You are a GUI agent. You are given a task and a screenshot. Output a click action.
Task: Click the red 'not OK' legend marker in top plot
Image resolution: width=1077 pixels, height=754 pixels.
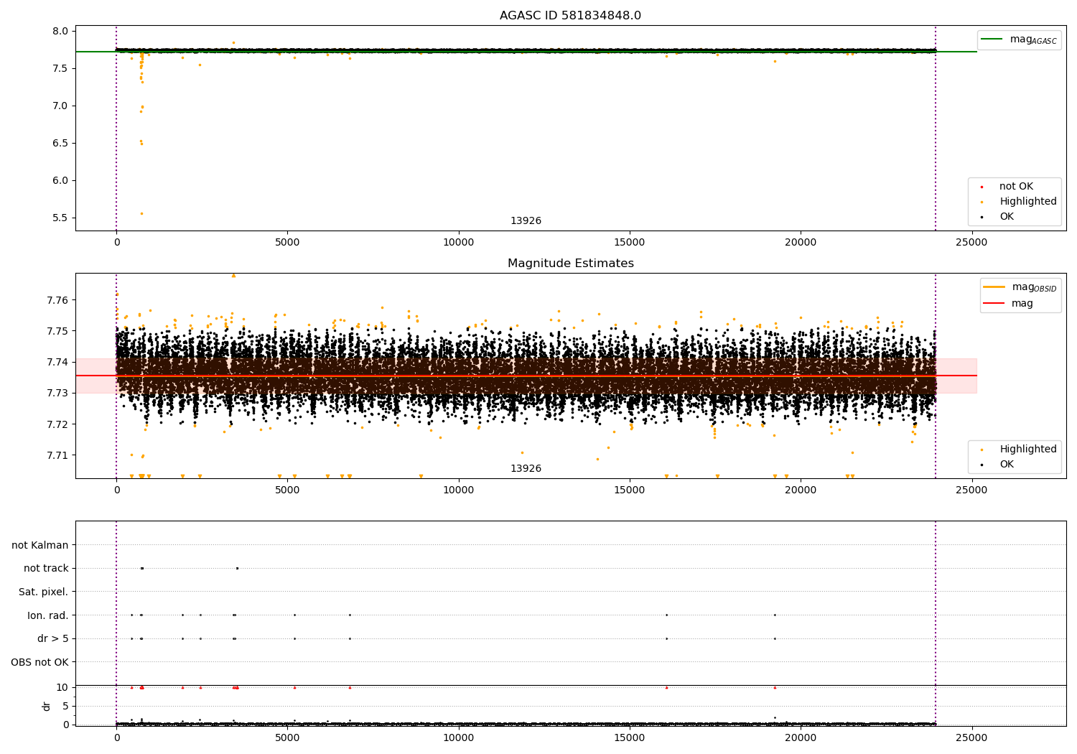(982, 187)
